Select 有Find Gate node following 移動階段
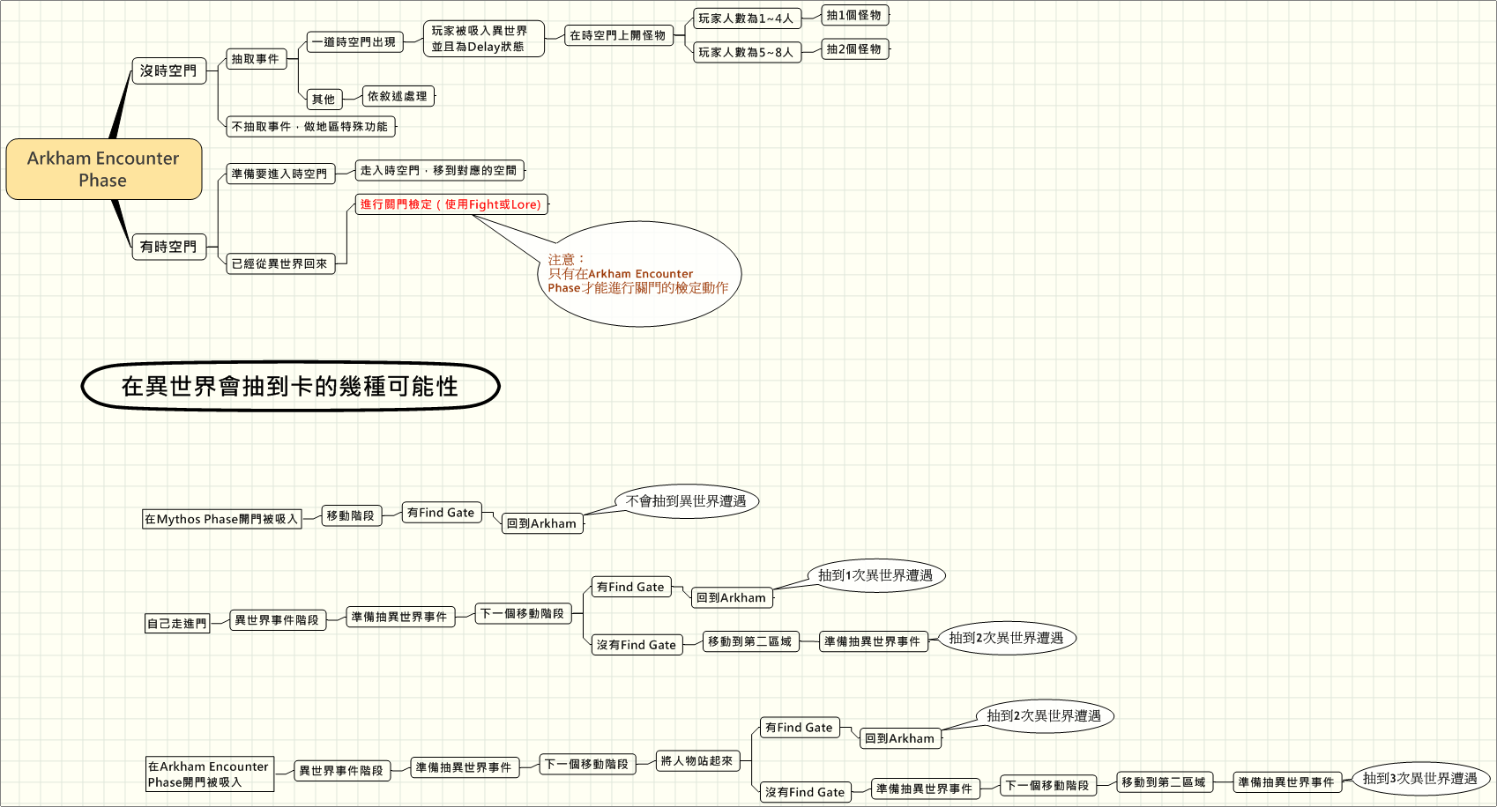This screenshot has width=1497, height=807. (x=442, y=513)
